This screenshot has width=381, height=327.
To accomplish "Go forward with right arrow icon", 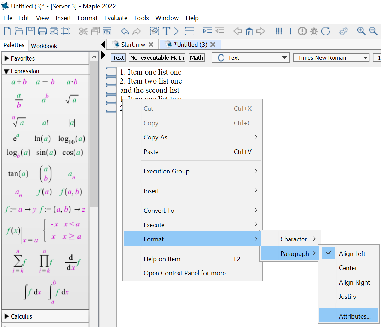I will 261,31.
